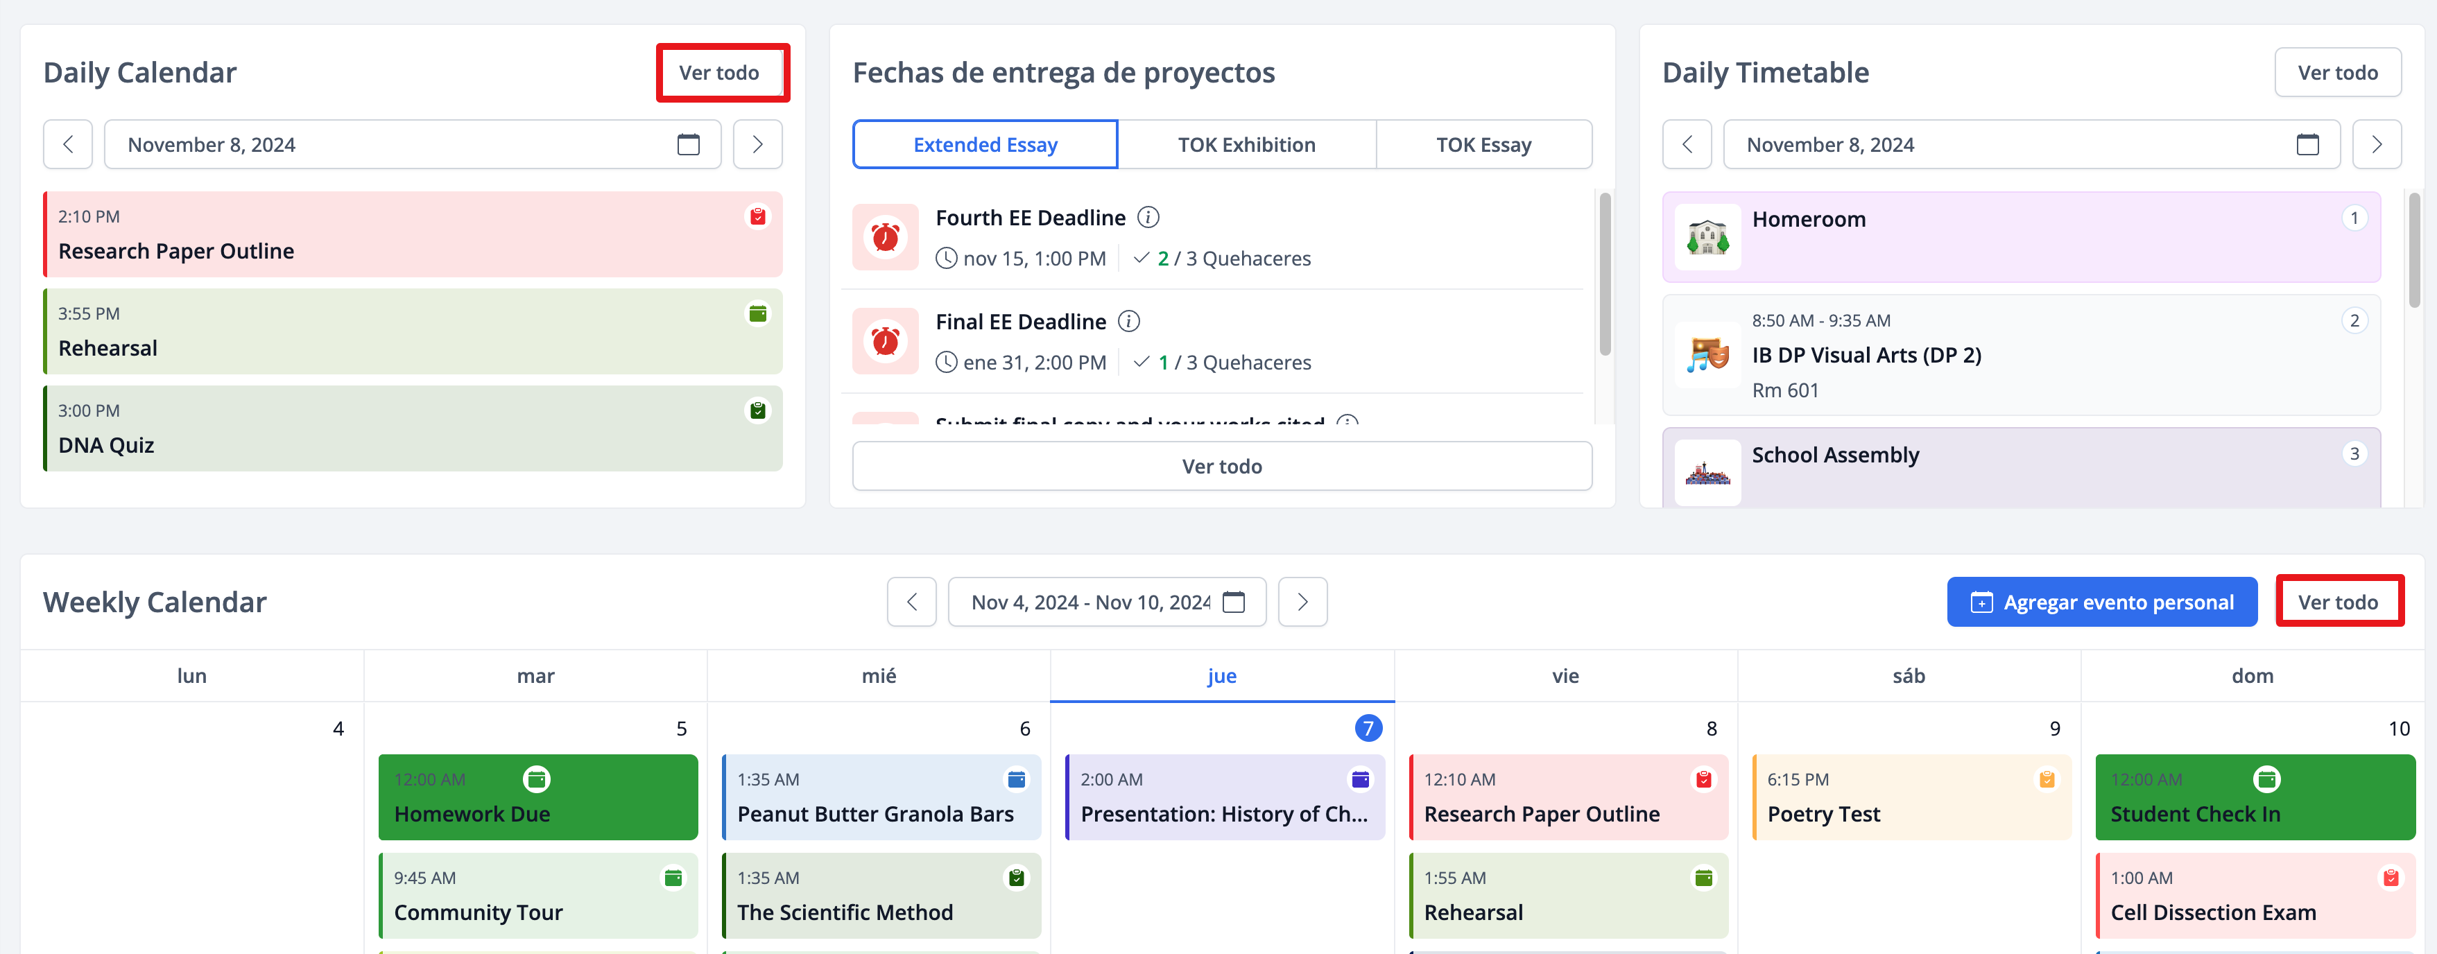Click the School Assembly icon
Viewport: 2437px width, 954px height.
[1707, 471]
